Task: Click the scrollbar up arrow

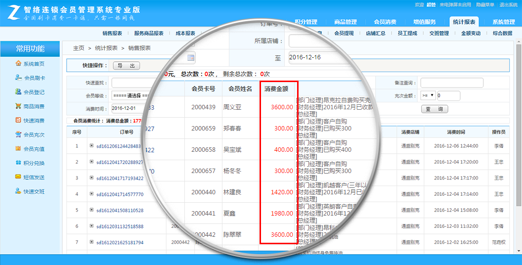Action: (519, 43)
